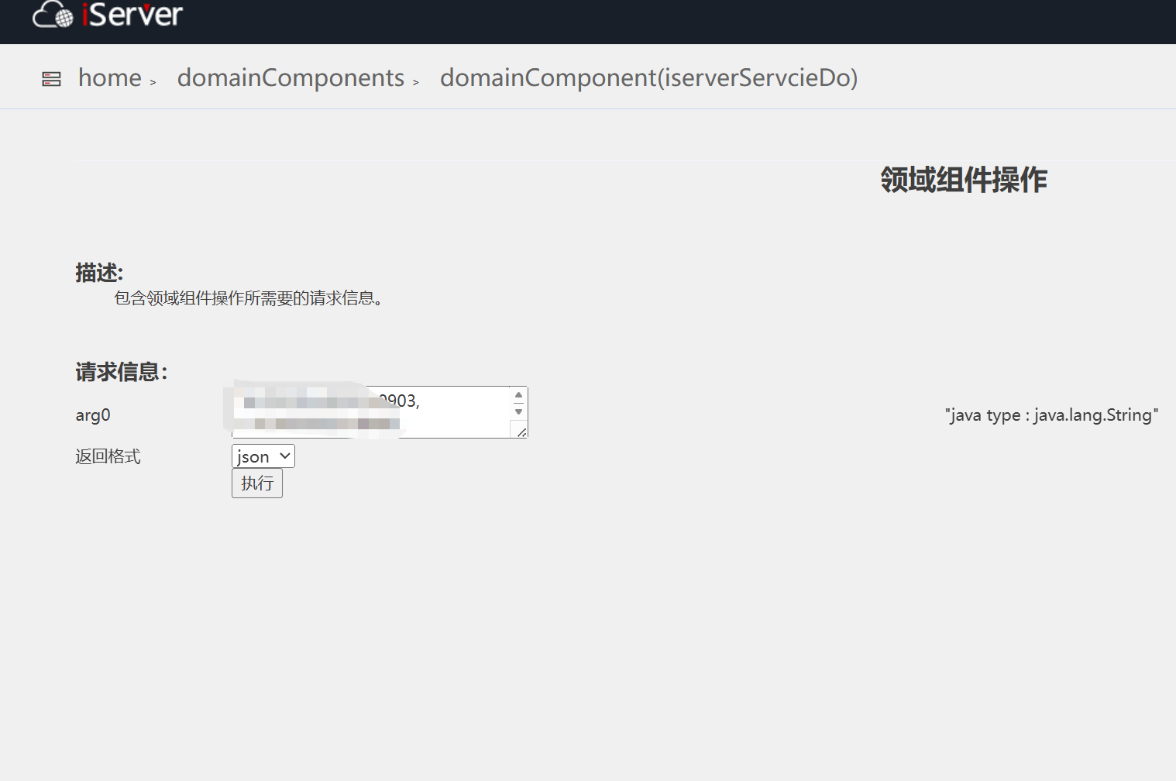Click the 领域组件操作 page heading
The height and width of the screenshot is (781, 1176).
[x=963, y=180]
